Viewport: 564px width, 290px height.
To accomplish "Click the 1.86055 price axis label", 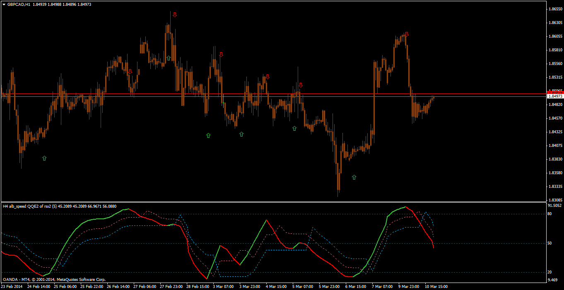I will (x=554, y=36).
